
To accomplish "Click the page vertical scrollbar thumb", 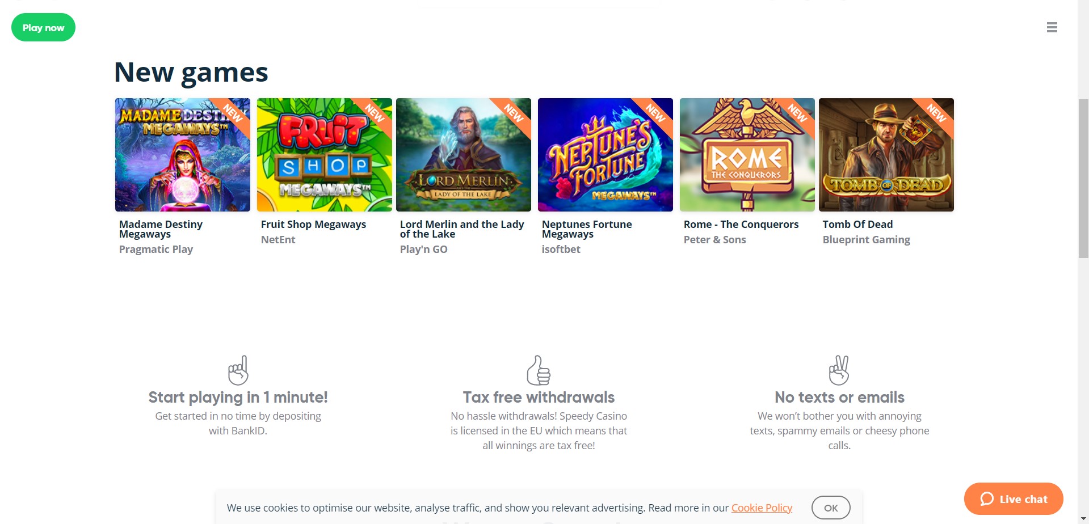I will pos(1083,179).
